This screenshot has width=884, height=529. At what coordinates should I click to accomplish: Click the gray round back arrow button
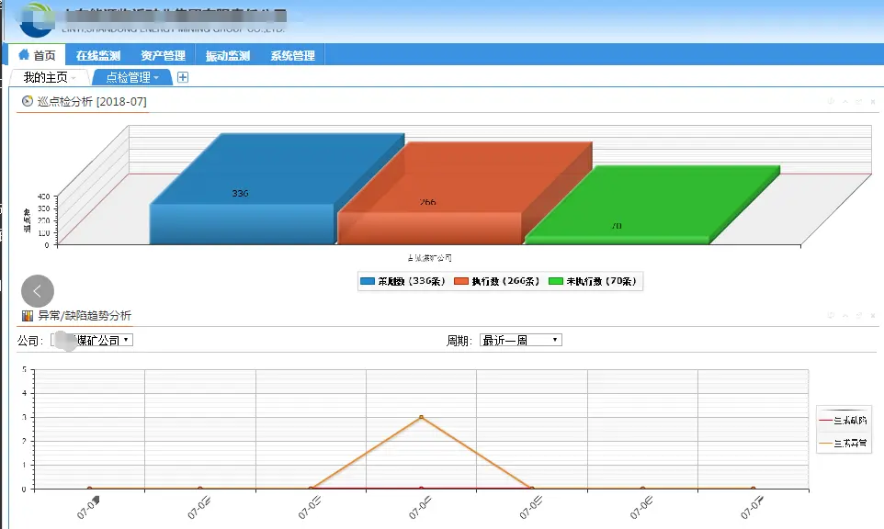(38, 291)
